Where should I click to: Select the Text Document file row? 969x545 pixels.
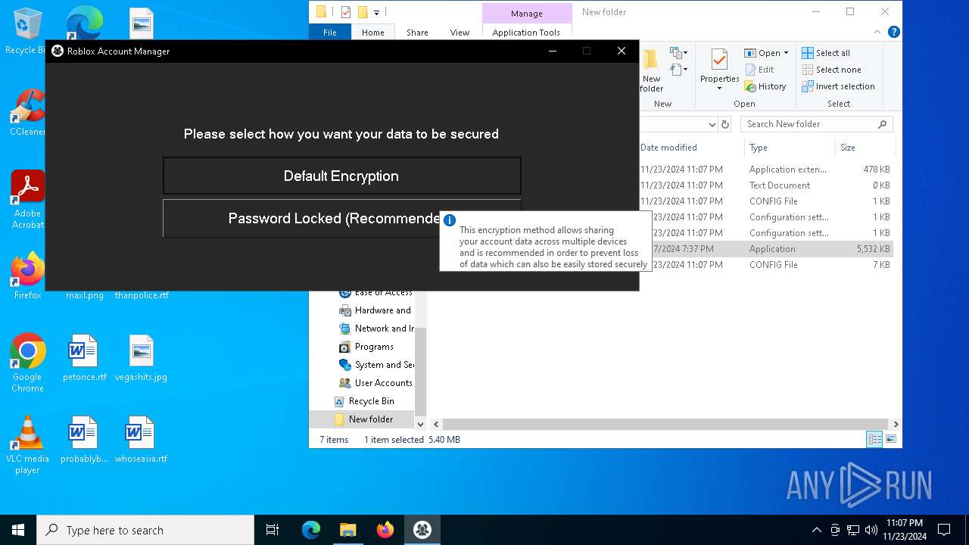click(766, 185)
